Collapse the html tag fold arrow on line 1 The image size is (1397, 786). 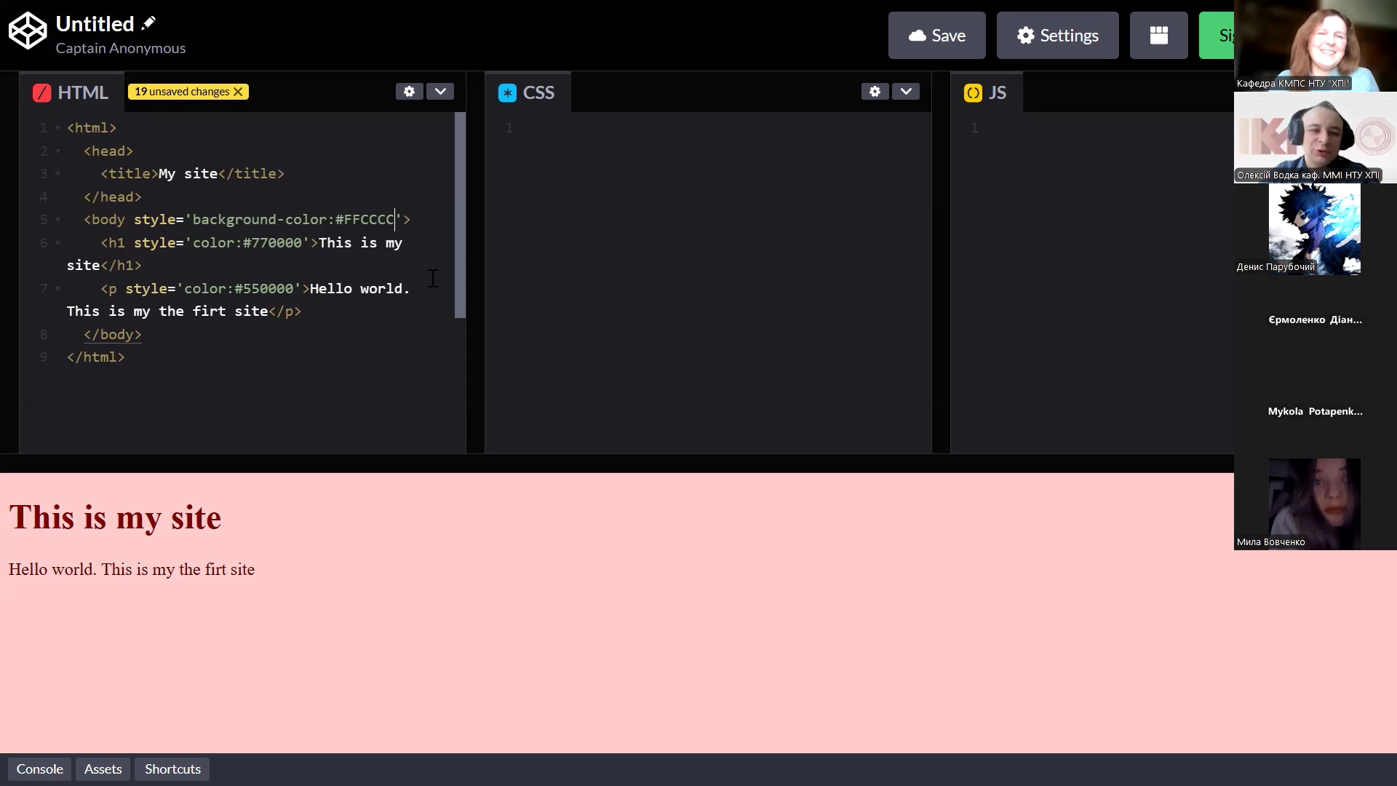[x=57, y=128]
